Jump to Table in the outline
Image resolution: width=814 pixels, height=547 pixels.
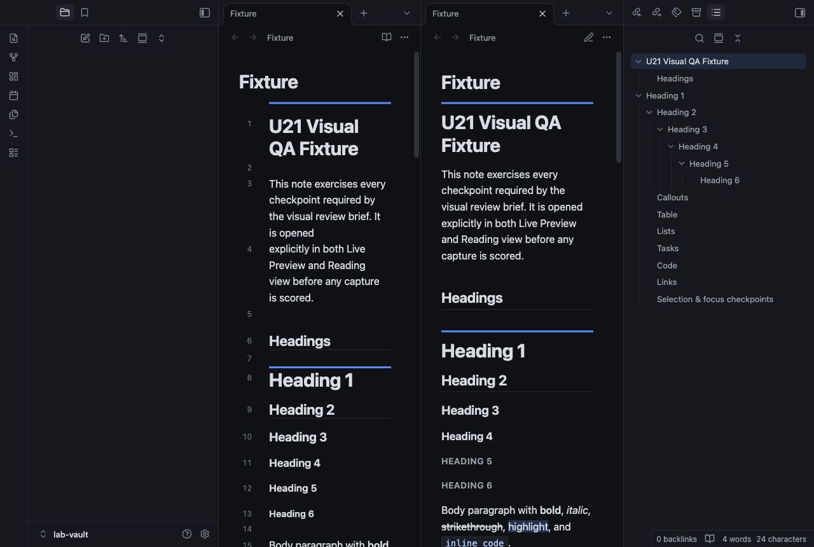pos(667,214)
